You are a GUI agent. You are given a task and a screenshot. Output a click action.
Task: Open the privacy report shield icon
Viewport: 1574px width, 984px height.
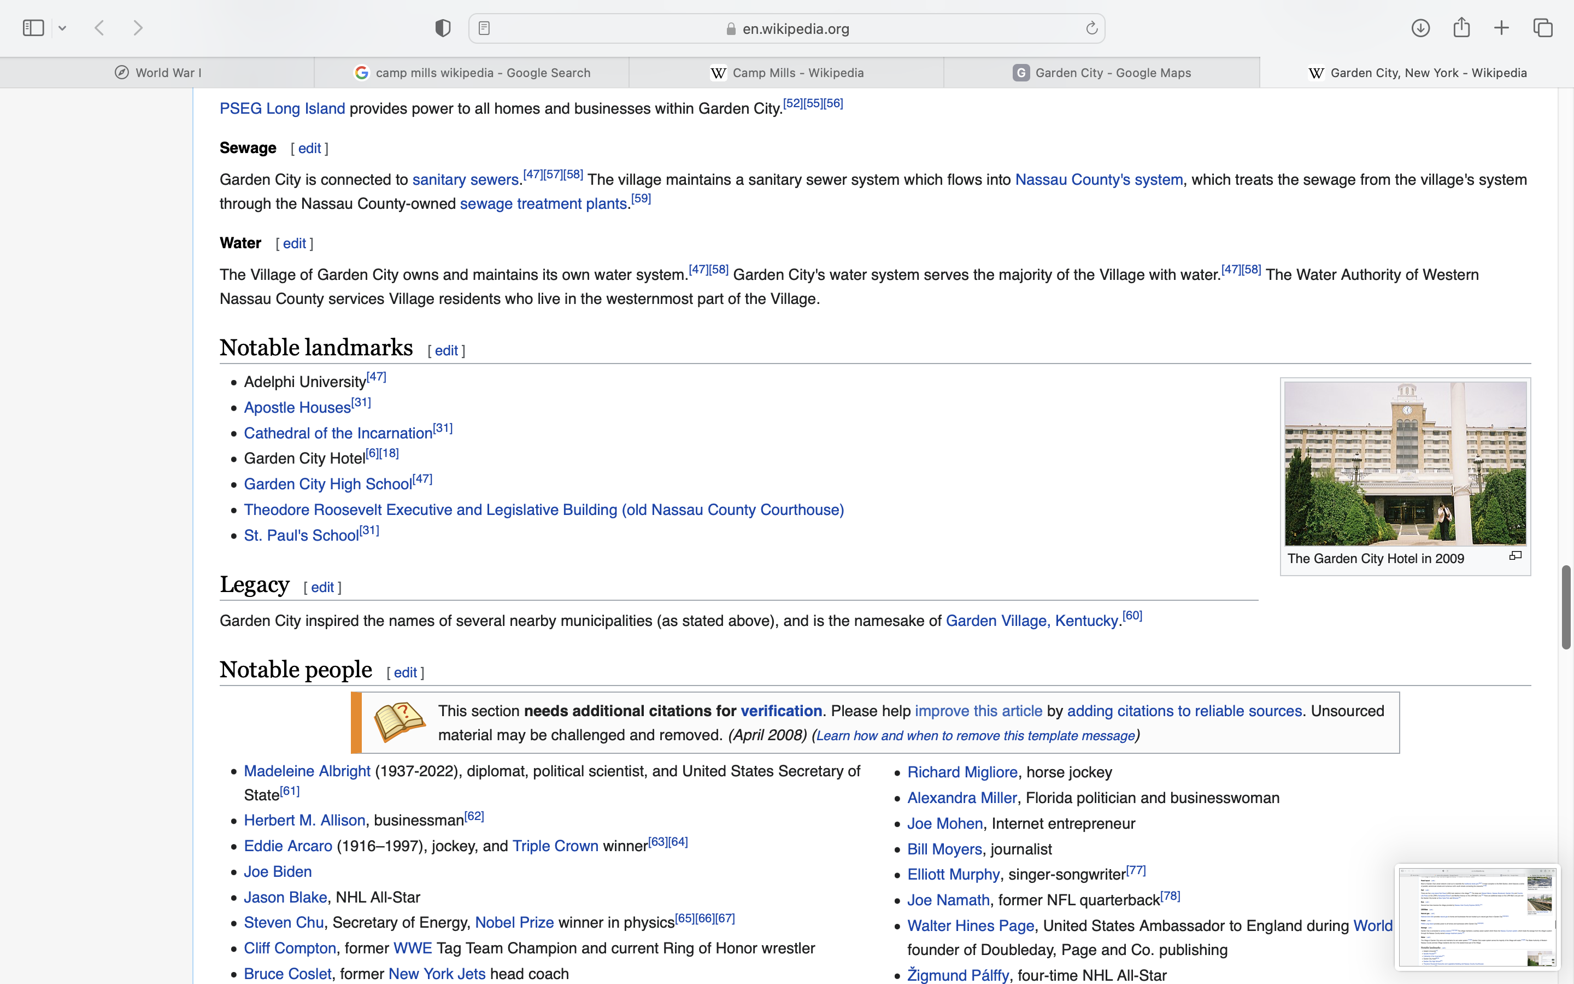click(x=443, y=28)
